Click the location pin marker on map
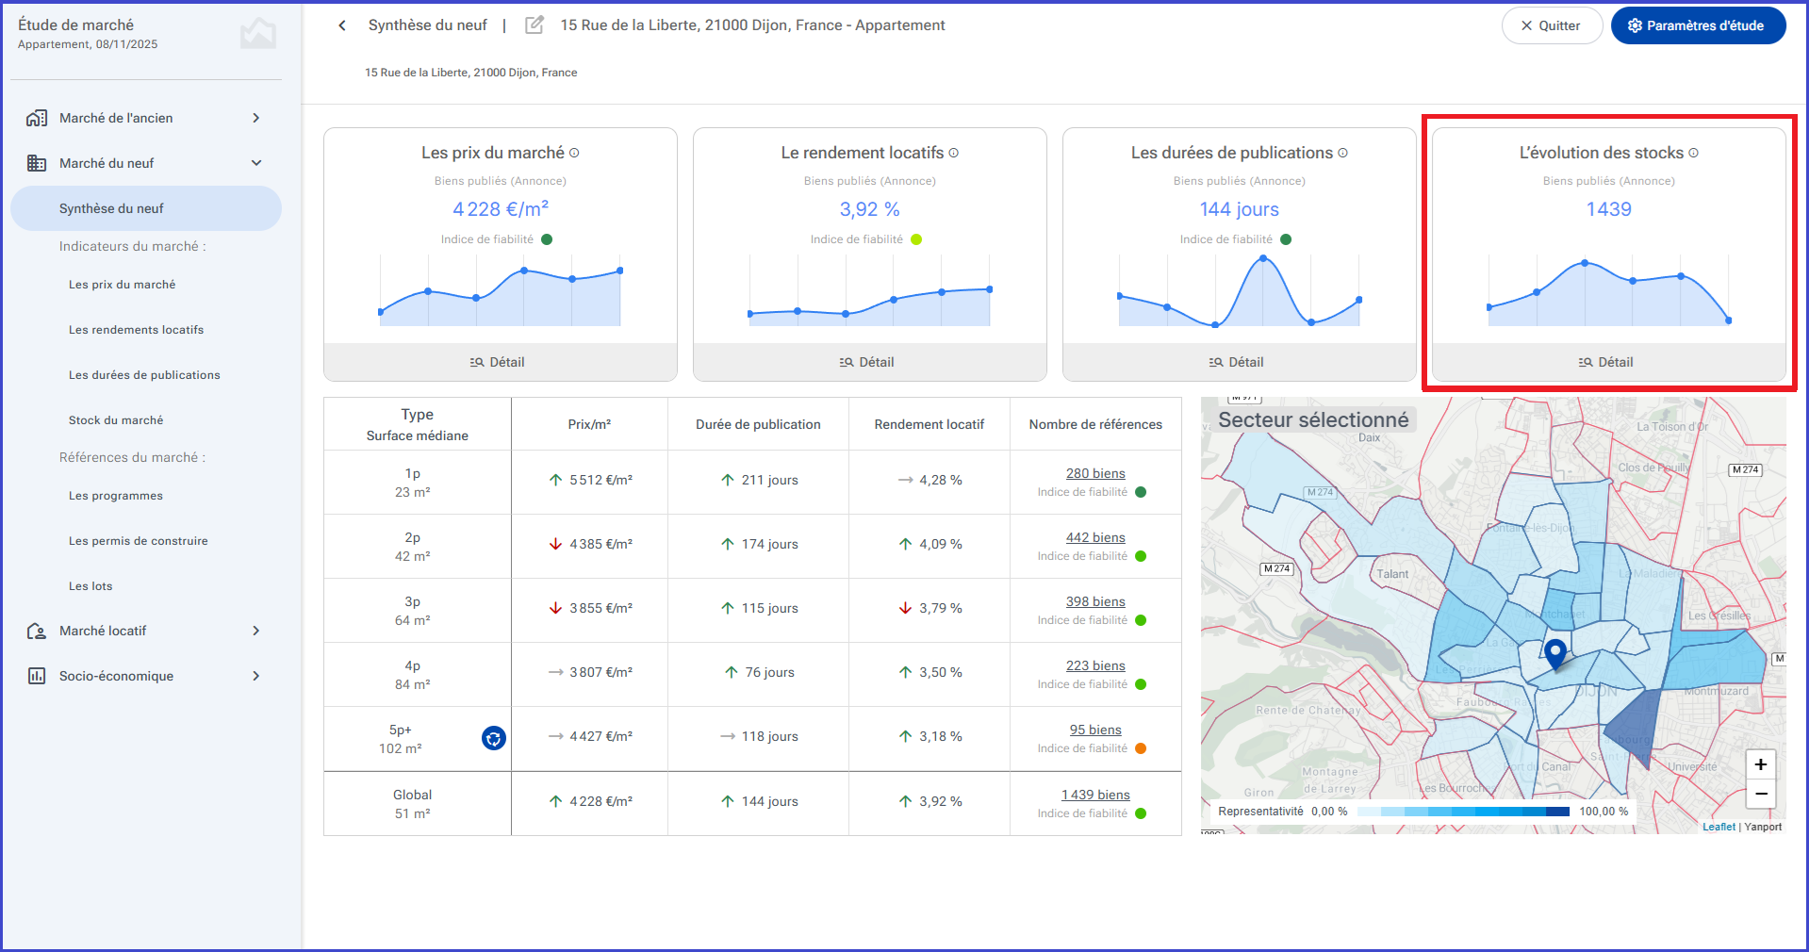The image size is (1809, 952). [1555, 653]
